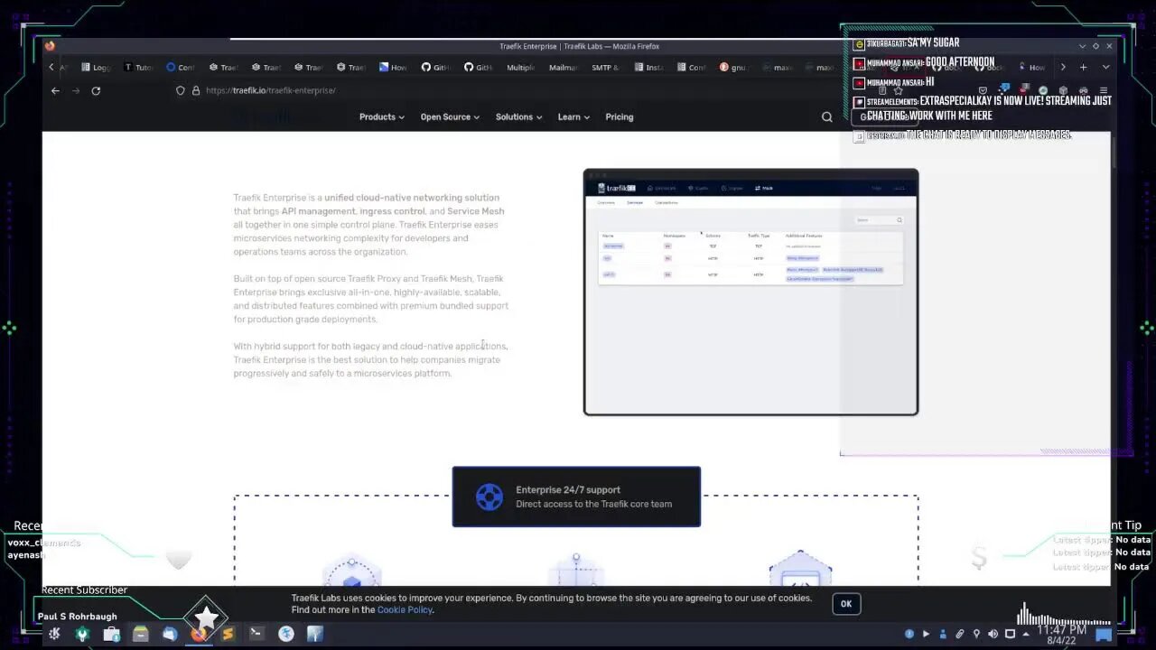Switch to the Logg browser tab

tap(95, 67)
